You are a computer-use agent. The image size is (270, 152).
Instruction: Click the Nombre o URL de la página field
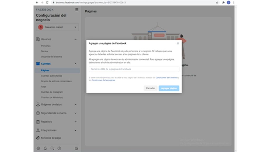[x=134, y=69]
